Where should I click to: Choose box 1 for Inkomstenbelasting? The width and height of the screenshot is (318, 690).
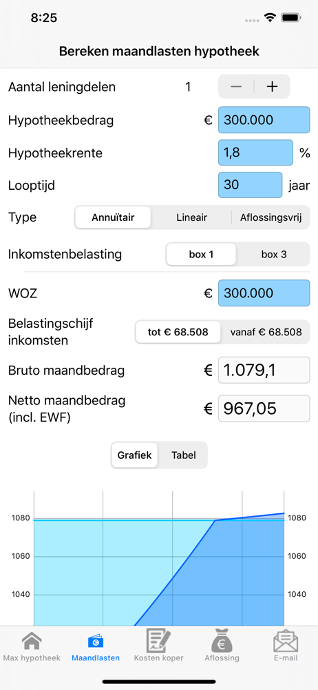pos(201,255)
